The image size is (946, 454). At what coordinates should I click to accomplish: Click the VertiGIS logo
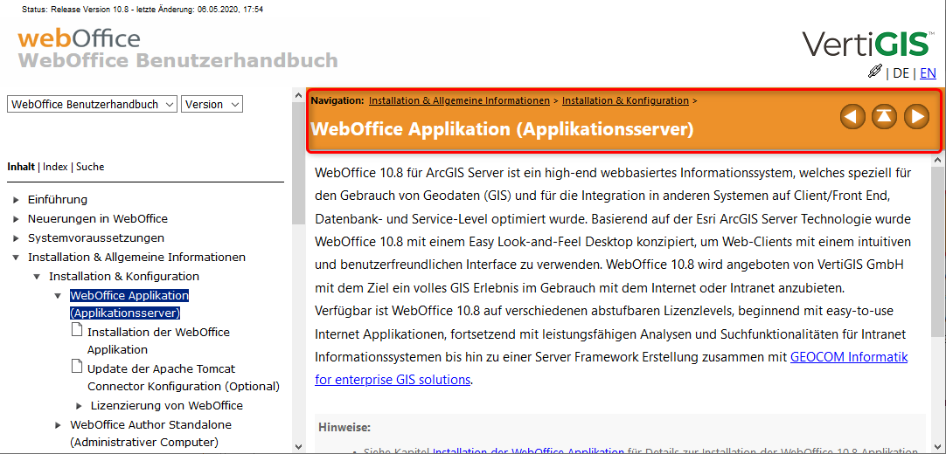point(867,44)
